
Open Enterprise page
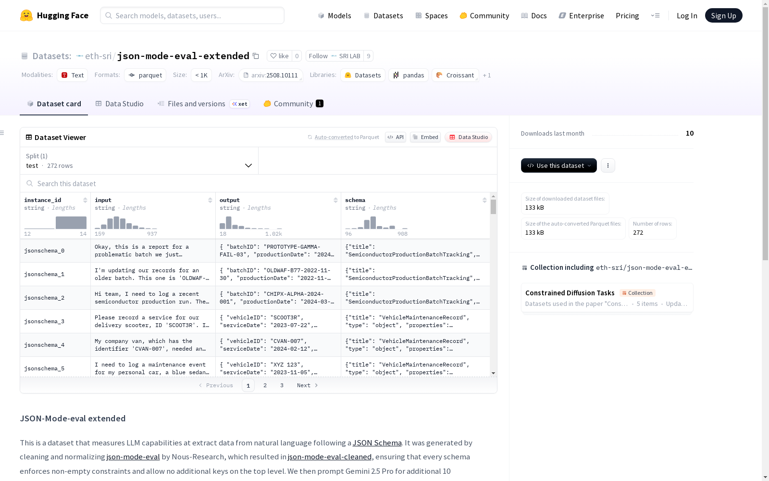pos(581,15)
